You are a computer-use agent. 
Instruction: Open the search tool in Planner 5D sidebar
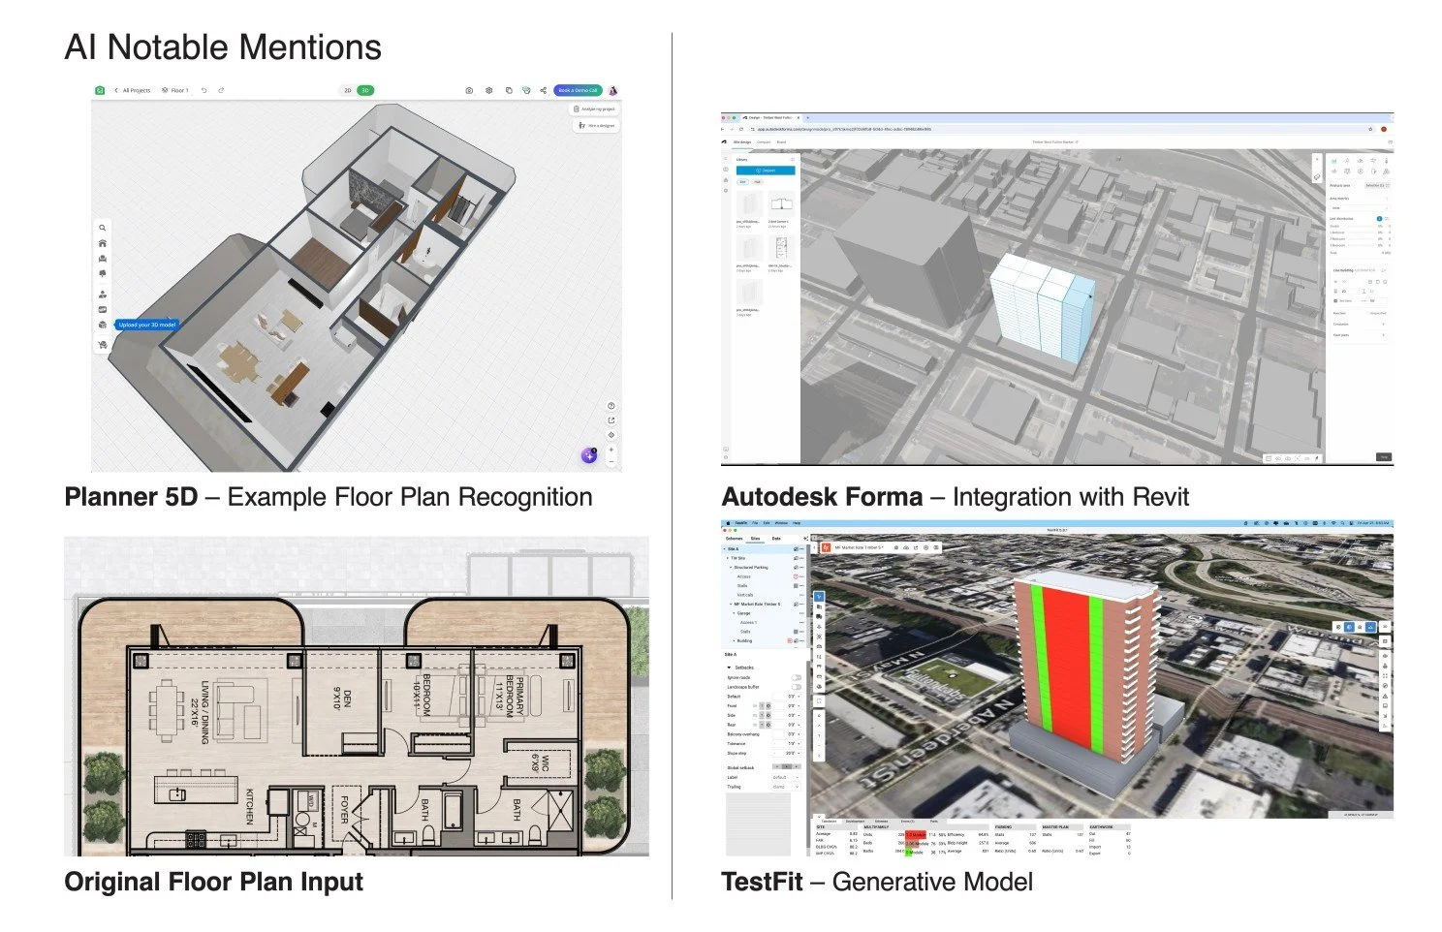[x=103, y=229]
